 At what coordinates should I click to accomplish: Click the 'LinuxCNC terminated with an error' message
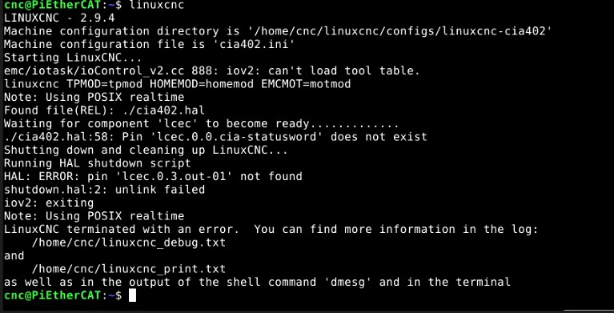tap(126, 229)
